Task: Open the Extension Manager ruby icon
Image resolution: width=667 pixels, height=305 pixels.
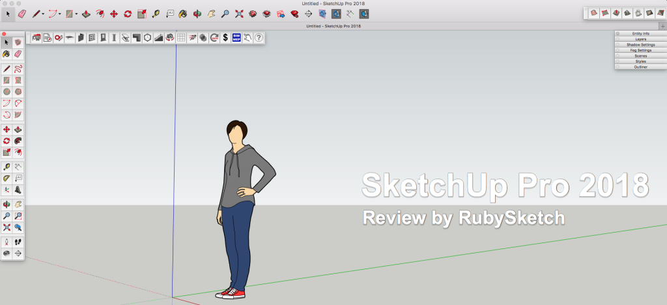Action: click(294, 14)
